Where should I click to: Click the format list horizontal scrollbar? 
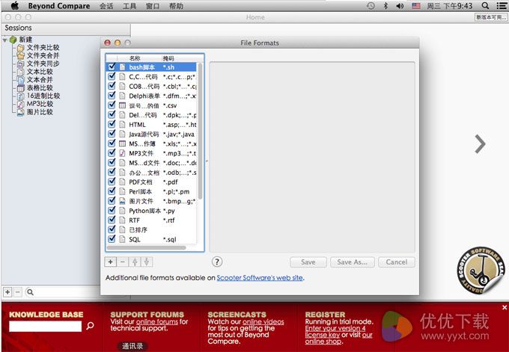tap(147, 247)
